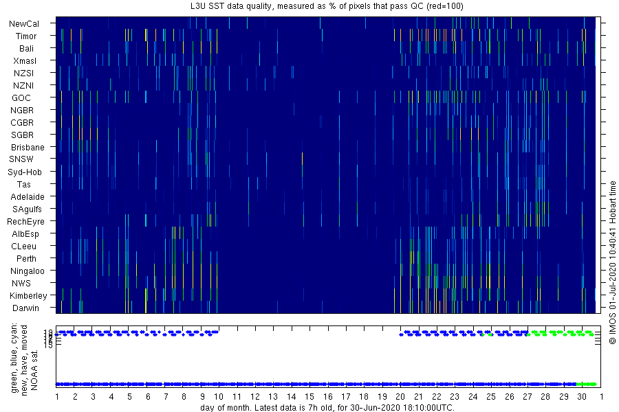Select the CGBR row label
619x412 pixels.
coord(22,123)
